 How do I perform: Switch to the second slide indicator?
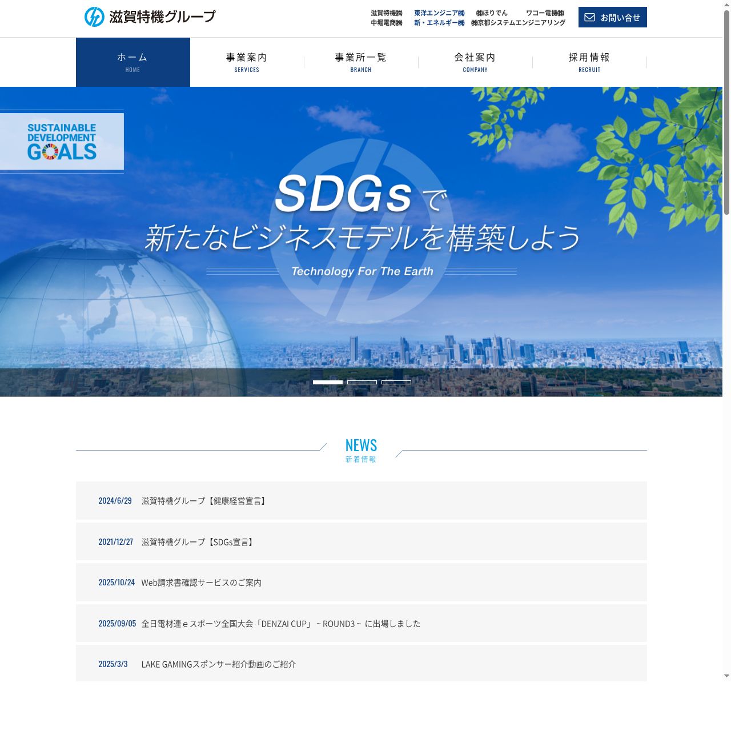tap(362, 382)
